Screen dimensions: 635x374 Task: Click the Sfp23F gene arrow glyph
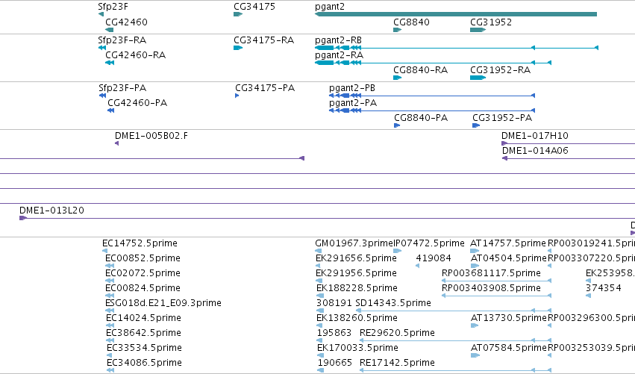(x=101, y=14)
